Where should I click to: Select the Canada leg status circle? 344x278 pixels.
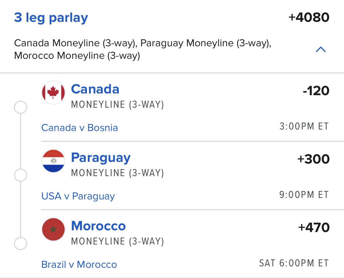coord(21,107)
